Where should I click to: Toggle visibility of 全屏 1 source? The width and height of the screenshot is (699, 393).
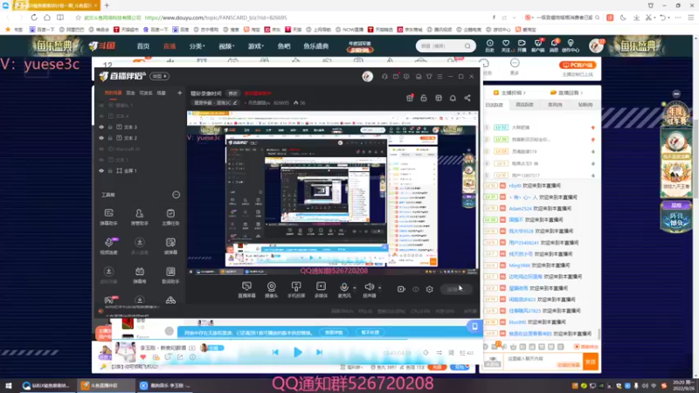(101, 170)
